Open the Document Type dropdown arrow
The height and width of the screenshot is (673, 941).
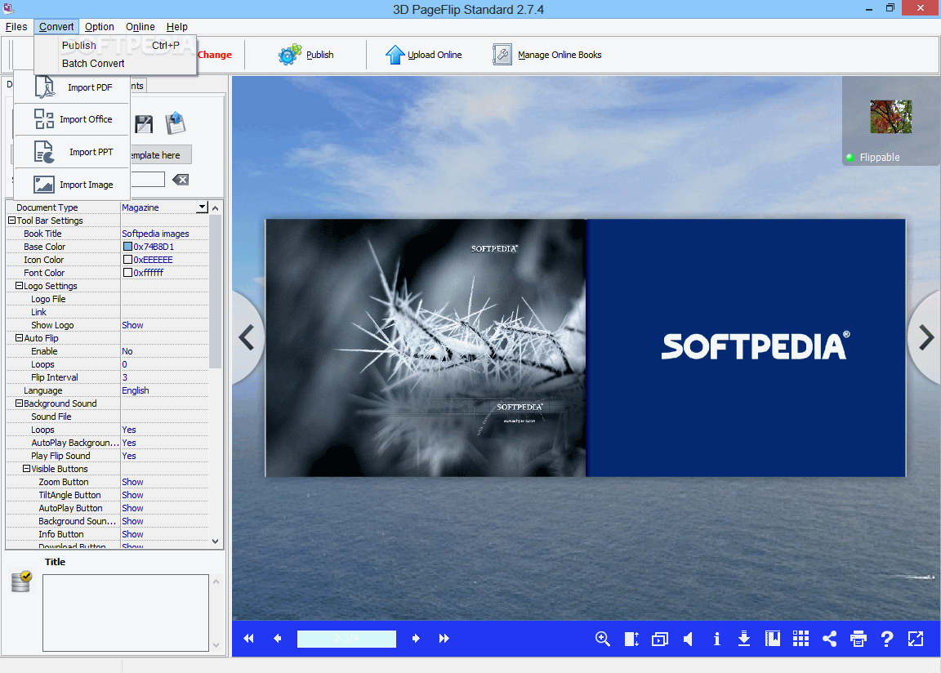click(x=203, y=207)
